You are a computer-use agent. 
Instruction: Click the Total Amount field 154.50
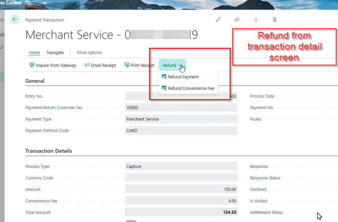[x=181, y=212]
